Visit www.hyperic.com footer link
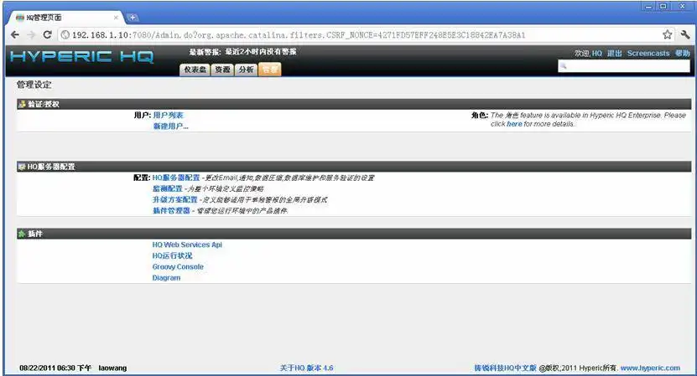Viewport: 697px width, 376px height. click(x=650, y=368)
